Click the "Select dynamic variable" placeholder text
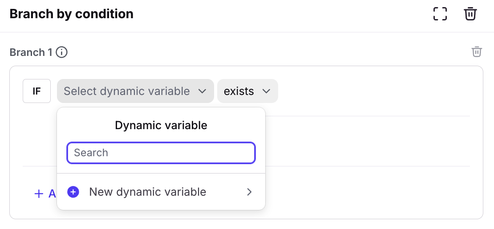494x229 pixels. 127,91
